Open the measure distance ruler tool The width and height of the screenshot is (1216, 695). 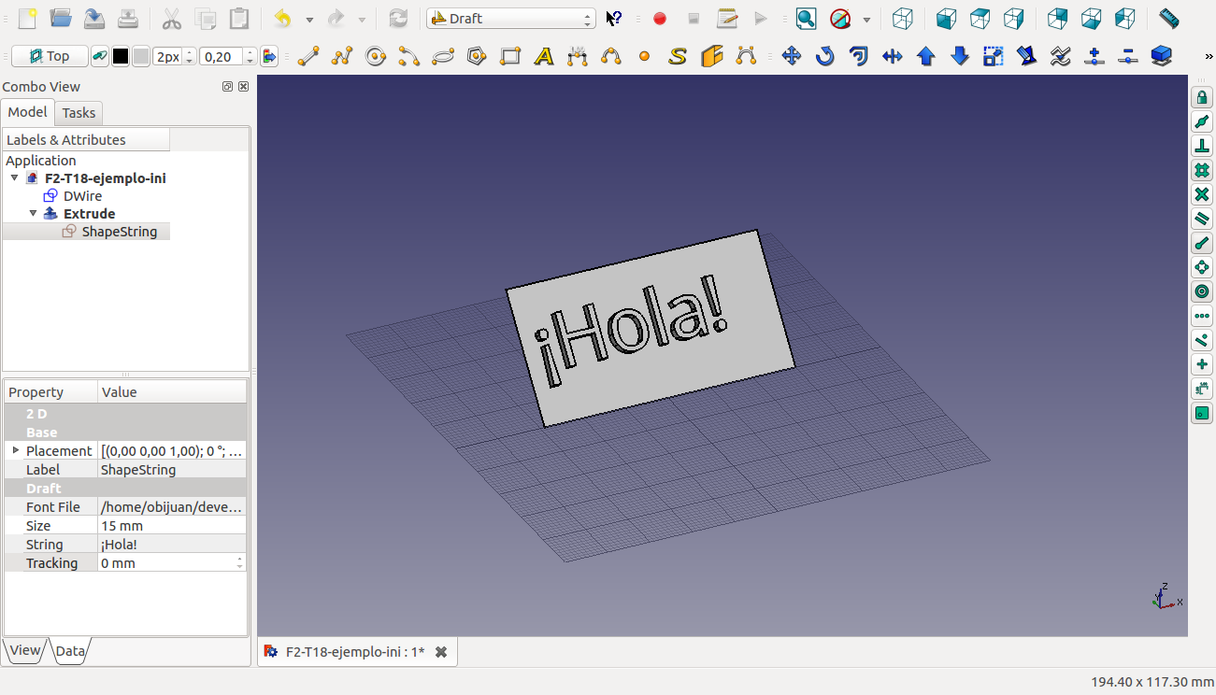pos(1168,19)
